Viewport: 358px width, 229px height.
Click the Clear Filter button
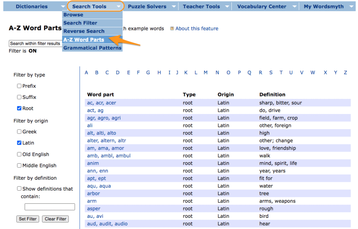[55, 219]
